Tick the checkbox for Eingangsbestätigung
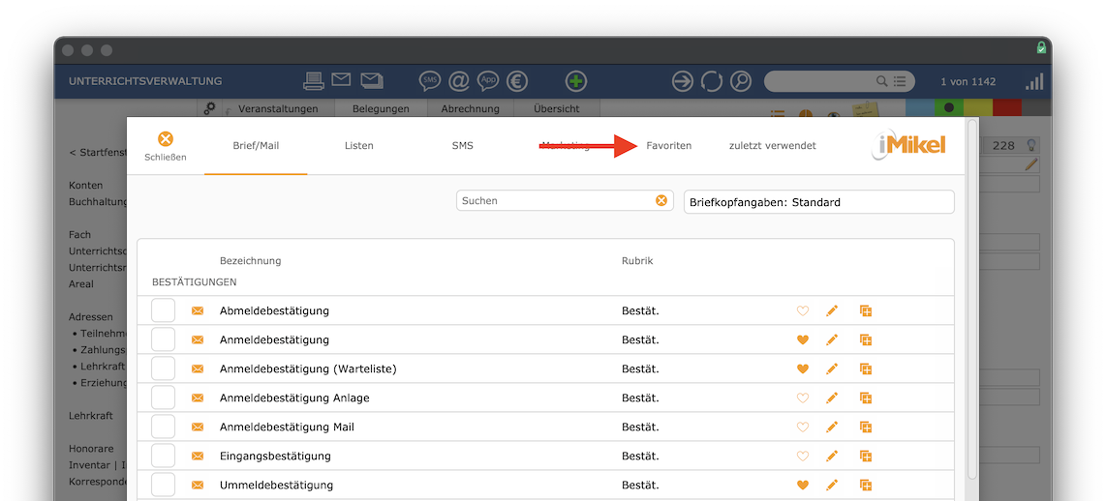1106x501 pixels. 163,456
